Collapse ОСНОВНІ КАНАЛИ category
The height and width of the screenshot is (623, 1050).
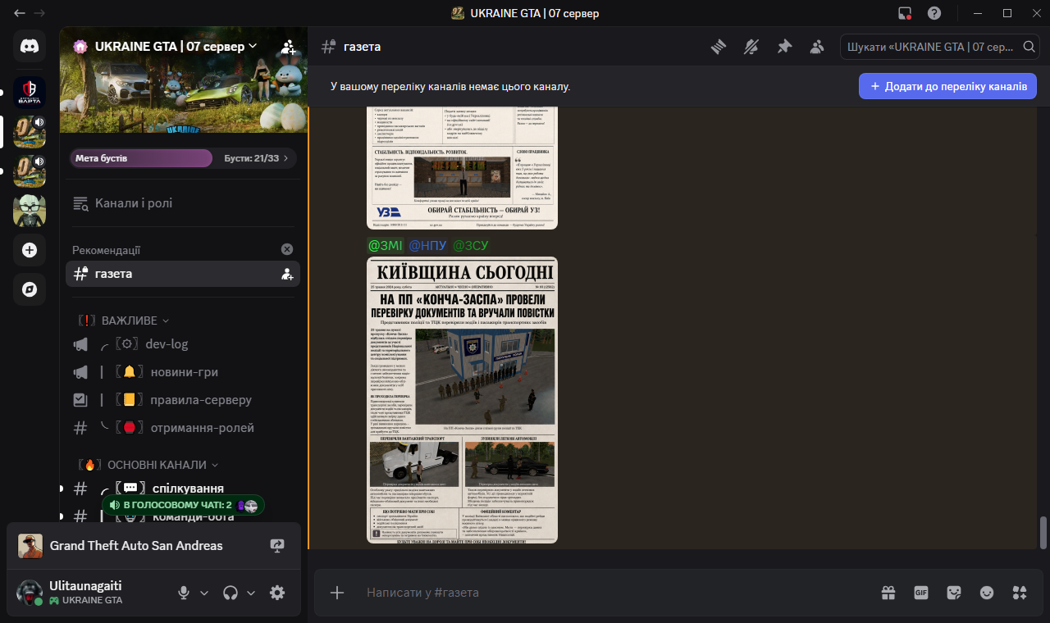[148, 465]
